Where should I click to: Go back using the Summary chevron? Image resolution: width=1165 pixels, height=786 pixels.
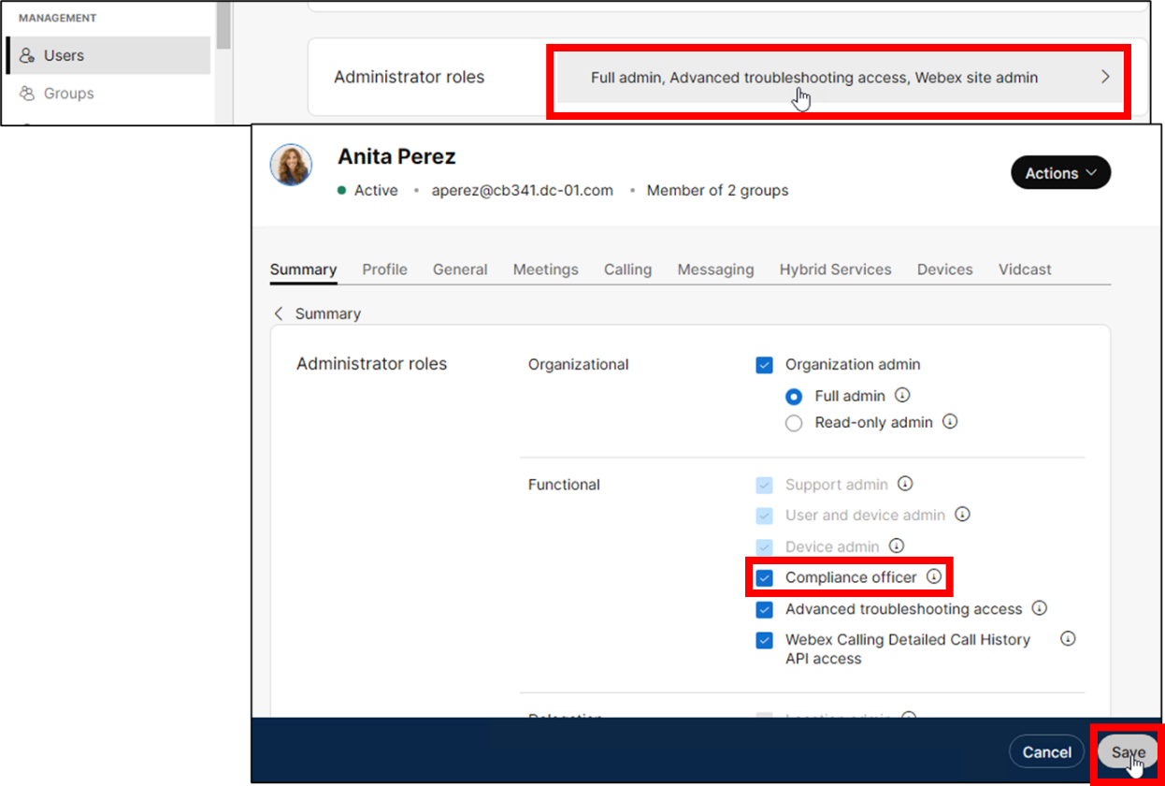pos(279,314)
